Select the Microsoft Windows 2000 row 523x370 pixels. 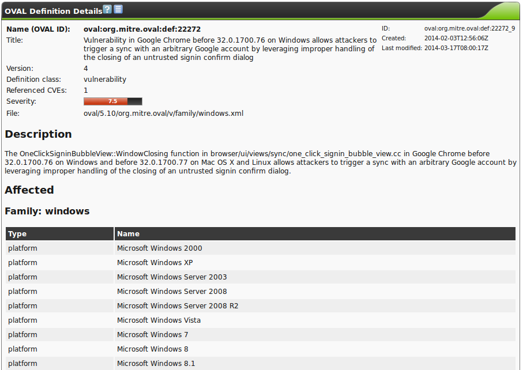[261, 248]
